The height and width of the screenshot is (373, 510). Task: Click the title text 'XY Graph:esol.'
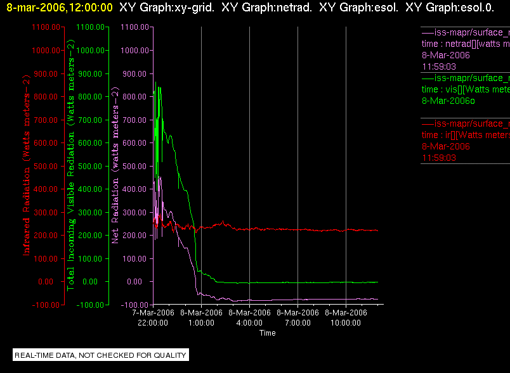pyautogui.click(x=359, y=8)
